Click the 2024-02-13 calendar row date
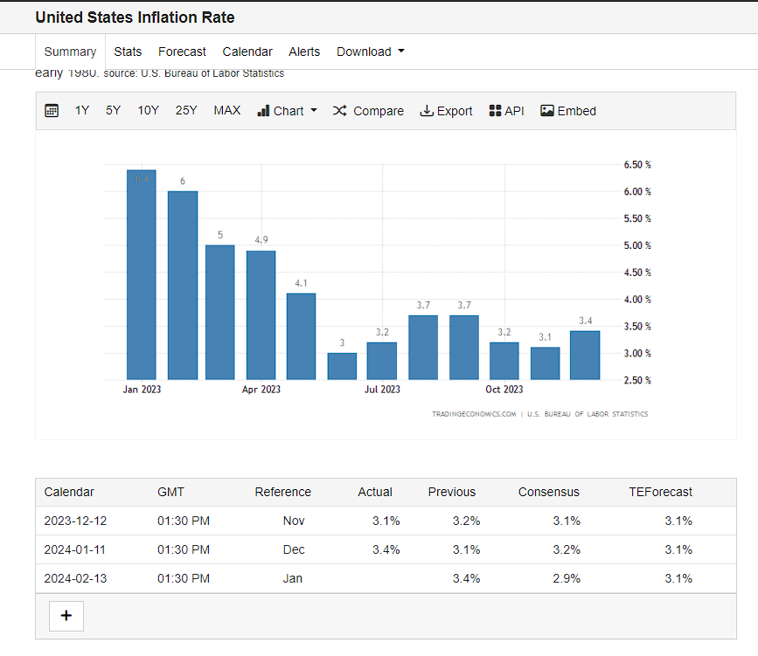Viewport: 758px width, 656px height. pyautogui.click(x=74, y=578)
